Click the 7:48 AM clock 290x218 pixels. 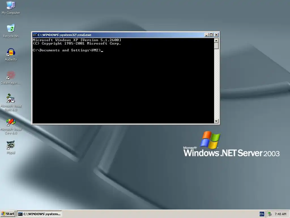[280, 214]
